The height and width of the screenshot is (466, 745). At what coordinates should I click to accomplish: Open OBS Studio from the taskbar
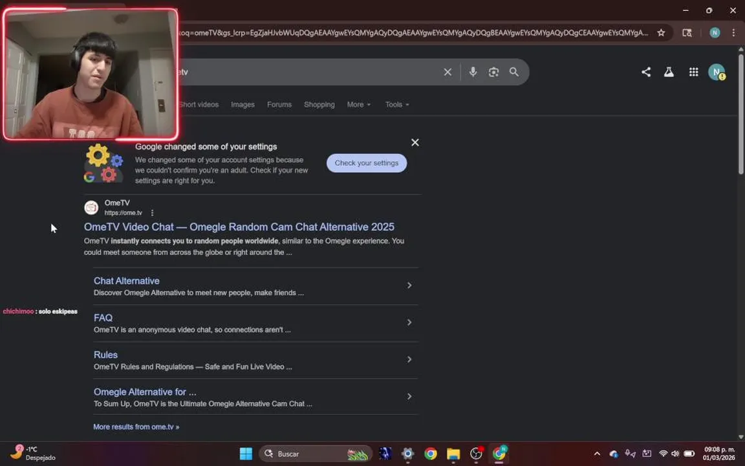(x=476, y=454)
